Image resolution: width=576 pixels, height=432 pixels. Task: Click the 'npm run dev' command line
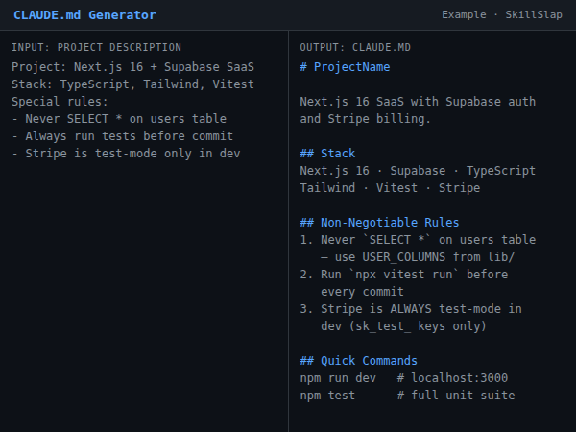click(338, 378)
